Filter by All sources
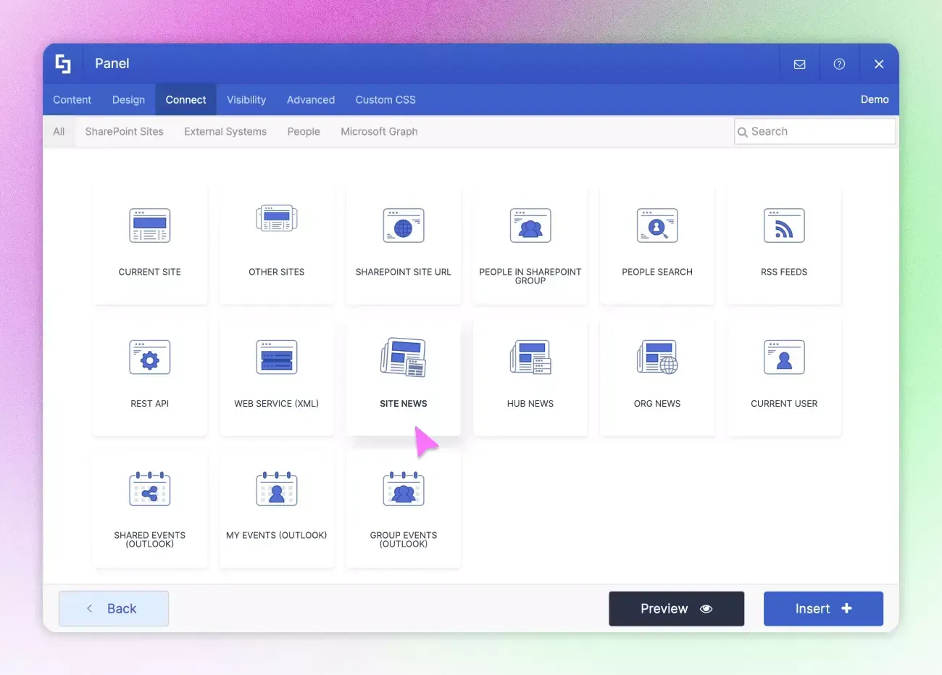942x675 pixels. click(59, 131)
